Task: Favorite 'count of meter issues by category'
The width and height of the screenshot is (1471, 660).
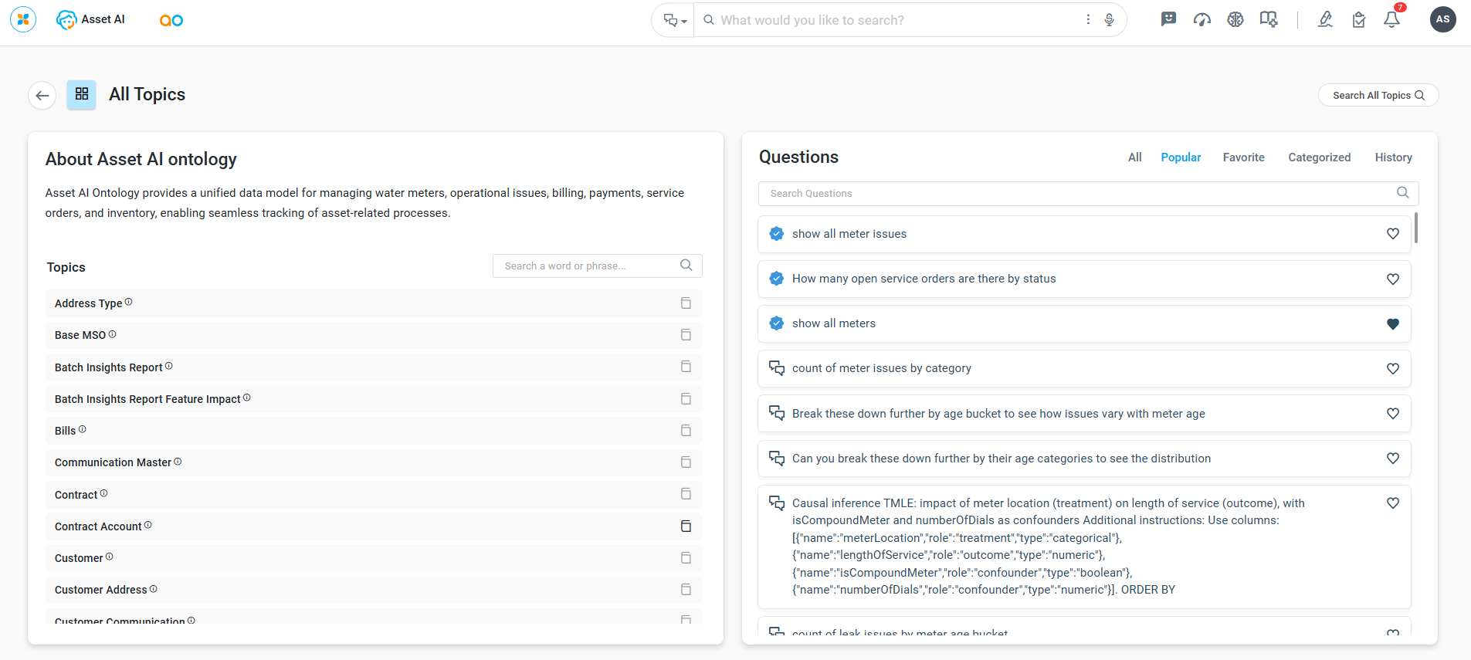Action: [1393, 369]
